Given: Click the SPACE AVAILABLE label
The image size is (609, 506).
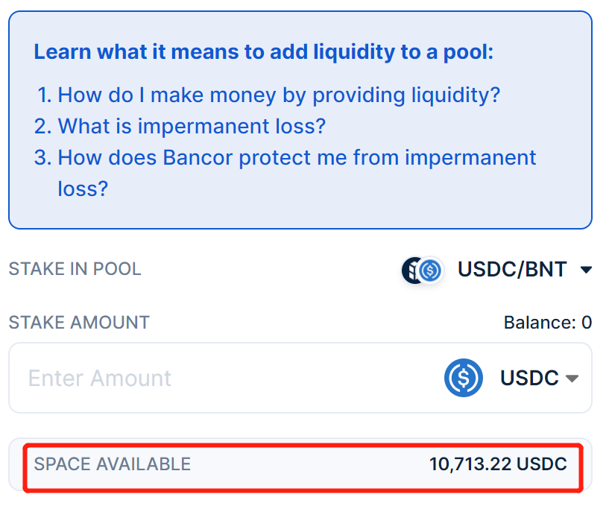Looking at the screenshot, I should [x=113, y=464].
